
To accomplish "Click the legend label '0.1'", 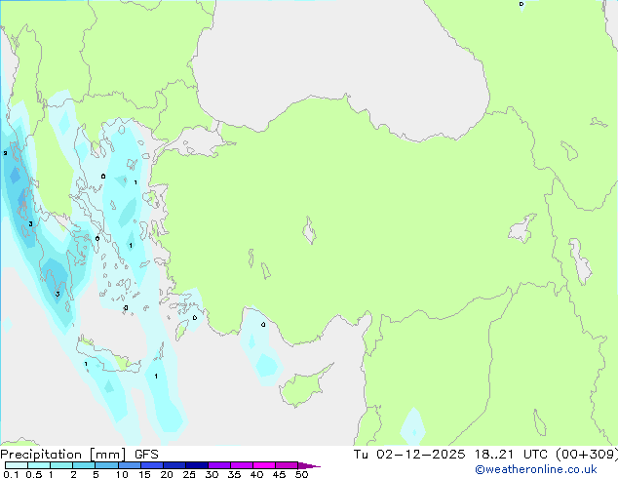I will [x=11, y=474].
